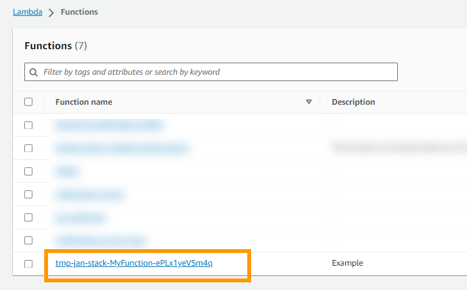Open the blurred function link in second row
This screenshot has height=290, width=467.
122,148
